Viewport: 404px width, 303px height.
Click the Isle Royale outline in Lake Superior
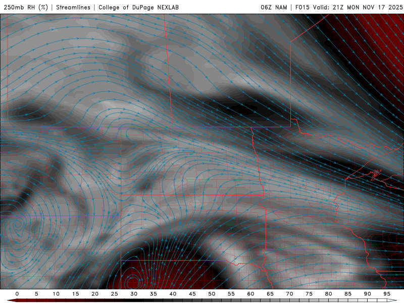click(x=376, y=174)
